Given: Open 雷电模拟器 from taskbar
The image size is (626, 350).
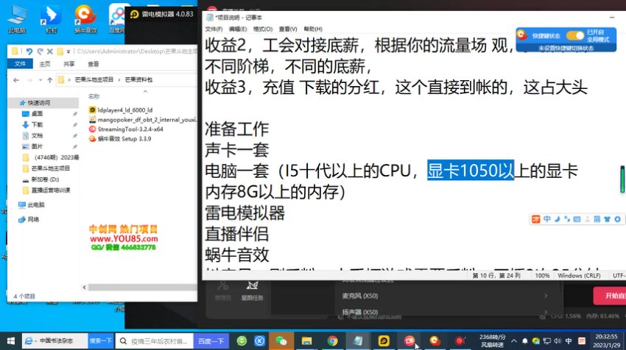Looking at the screenshot, I should click(384, 341).
